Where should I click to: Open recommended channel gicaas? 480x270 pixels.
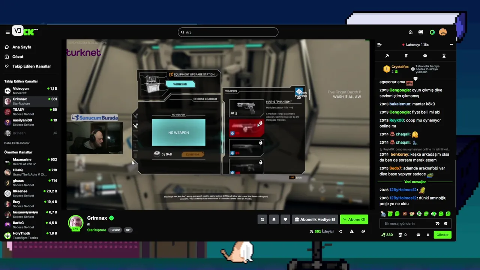(31, 183)
